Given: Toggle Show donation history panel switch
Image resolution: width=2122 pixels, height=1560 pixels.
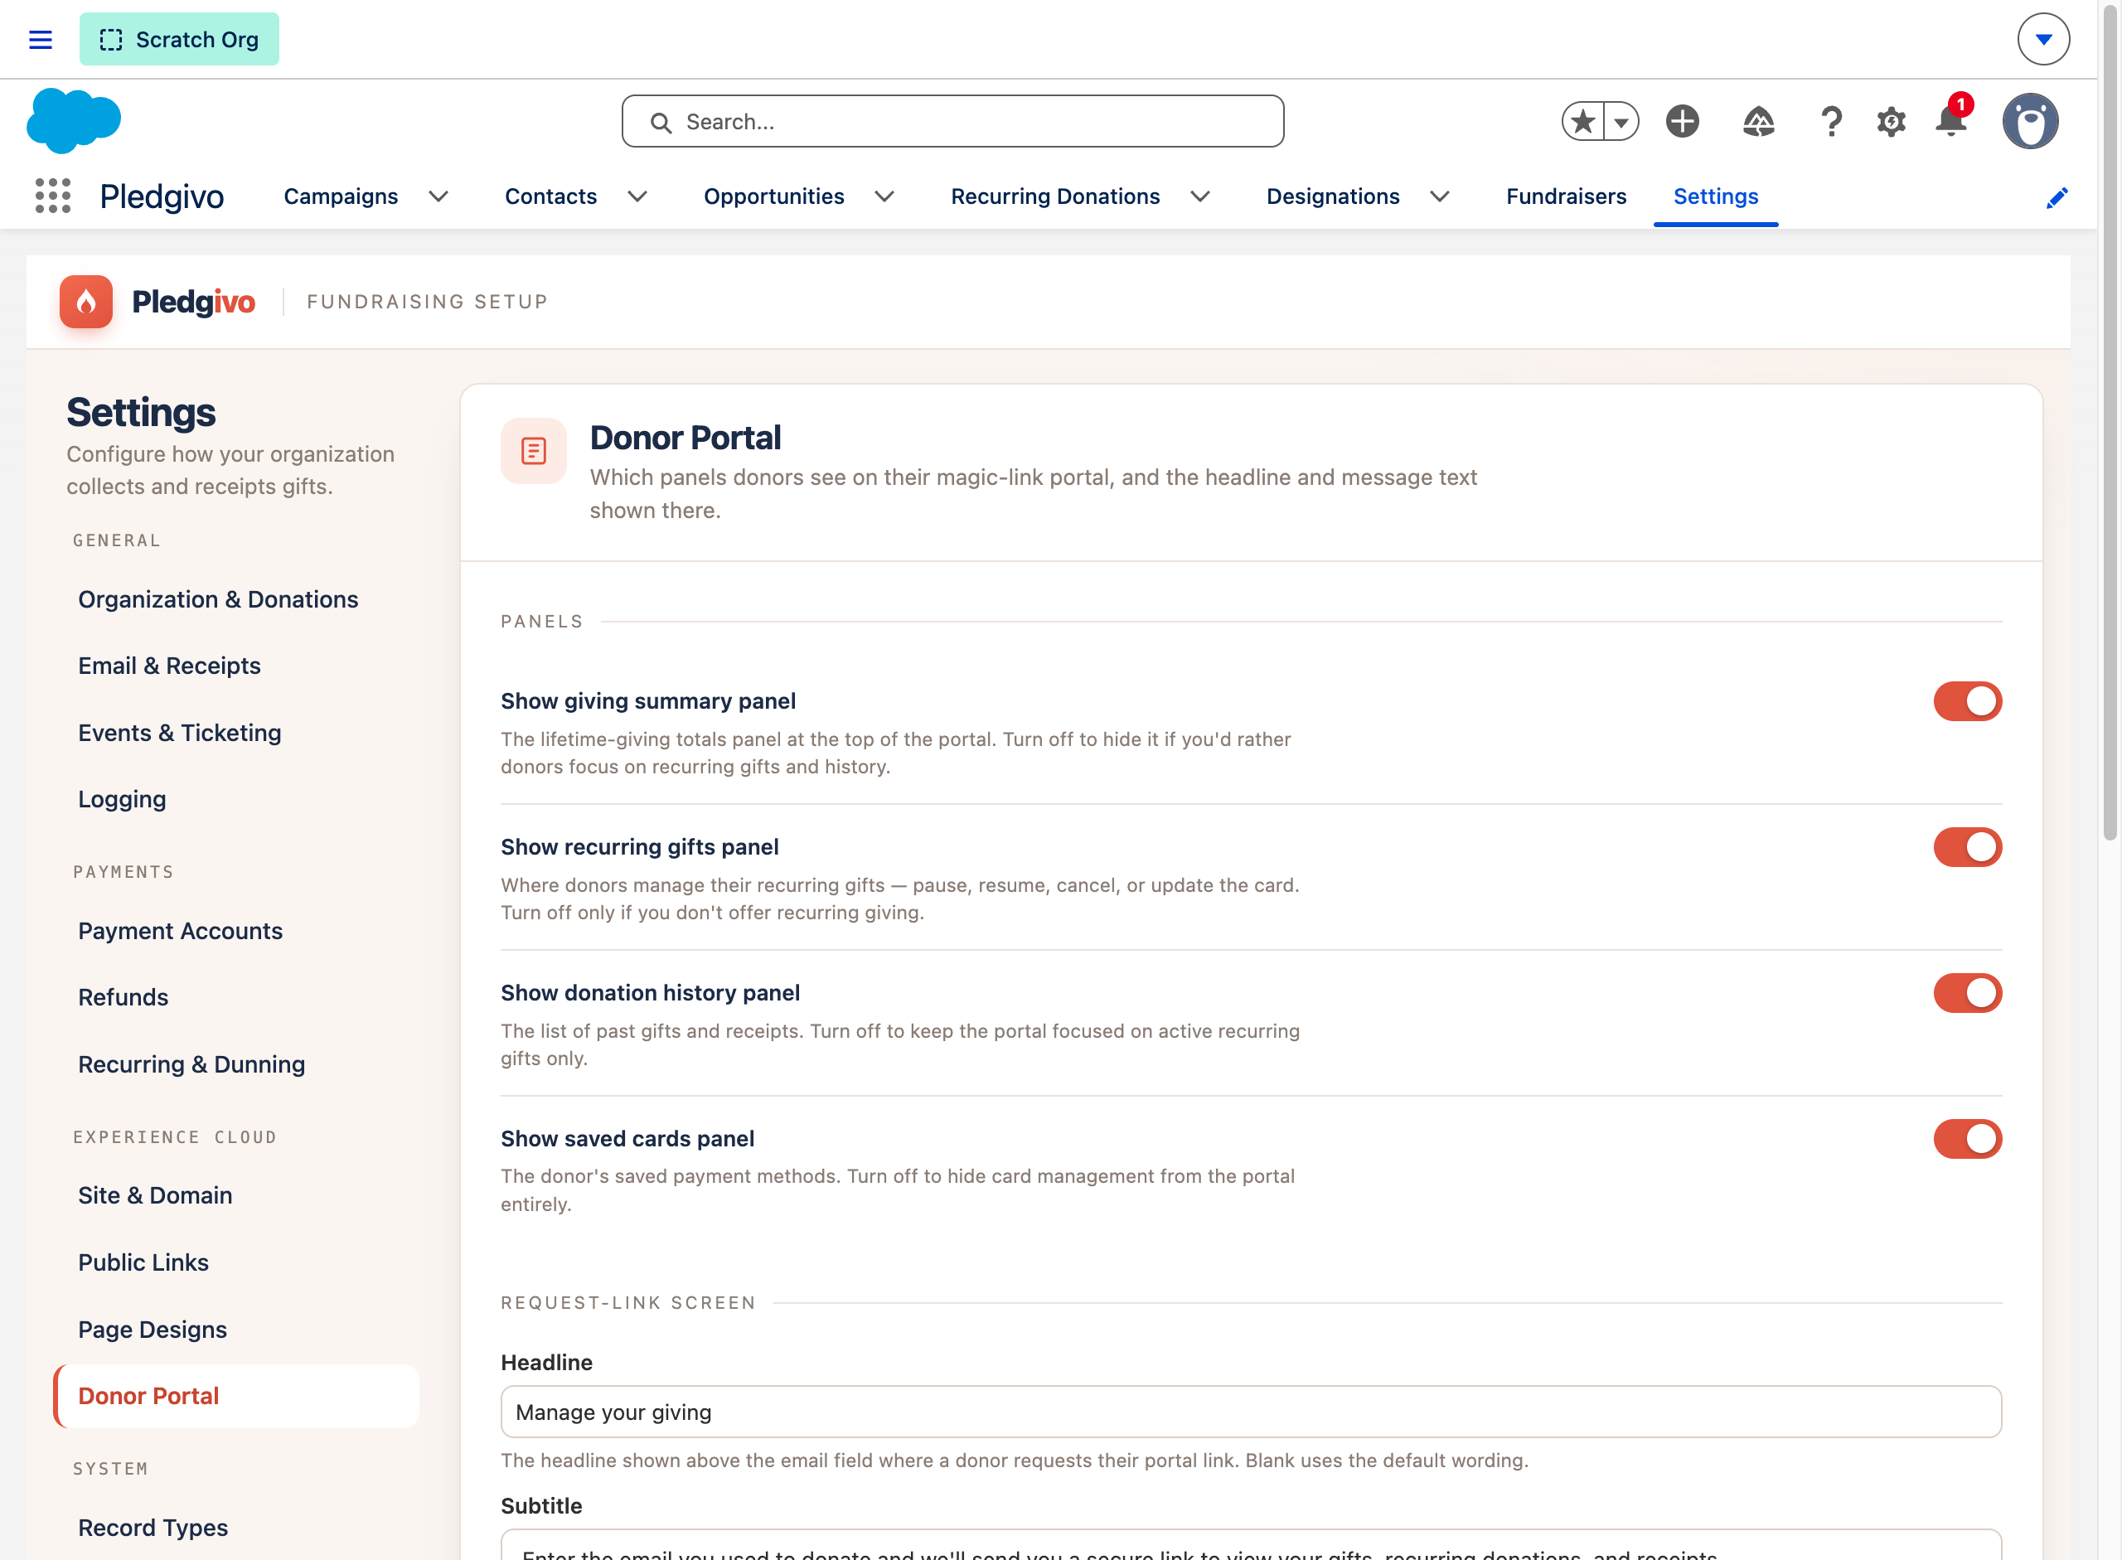Looking at the screenshot, I should pos(1967,992).
